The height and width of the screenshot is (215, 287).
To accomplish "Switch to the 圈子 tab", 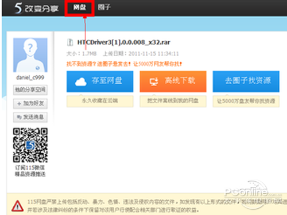I will click(104, 7).
